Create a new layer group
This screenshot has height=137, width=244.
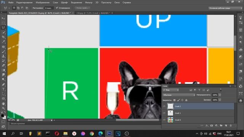221,126
